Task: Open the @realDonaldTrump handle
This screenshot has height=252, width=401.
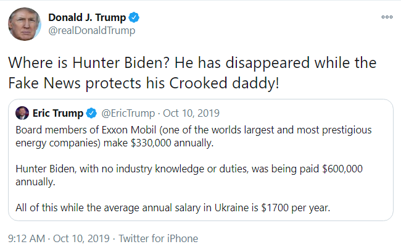Action: (92, 30)
